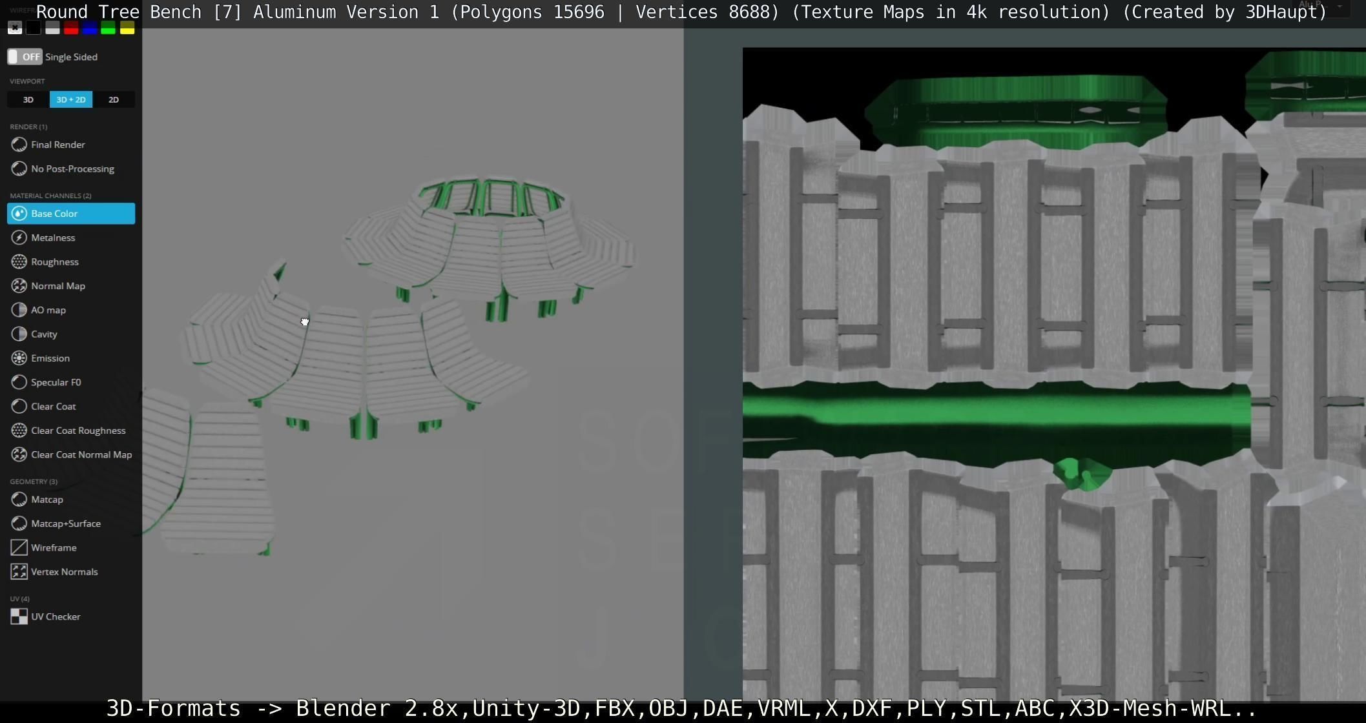Select the red wireframe color swatch

71,28
